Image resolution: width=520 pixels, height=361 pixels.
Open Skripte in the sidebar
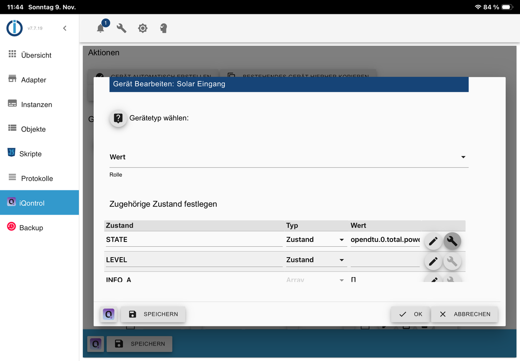(x=39, y=154)
